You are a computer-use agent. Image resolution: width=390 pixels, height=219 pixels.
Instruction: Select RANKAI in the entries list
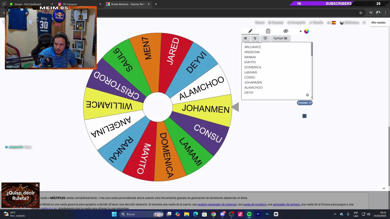click(x=250, y=57)
